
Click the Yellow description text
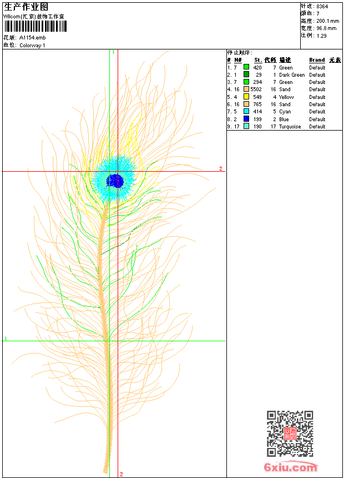[x=286, y=97]
